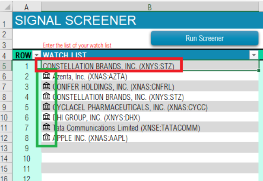Click ROW value 10 in column A
Image resolution: width=263 pixels, height=181 pixels.
point(26,159)
